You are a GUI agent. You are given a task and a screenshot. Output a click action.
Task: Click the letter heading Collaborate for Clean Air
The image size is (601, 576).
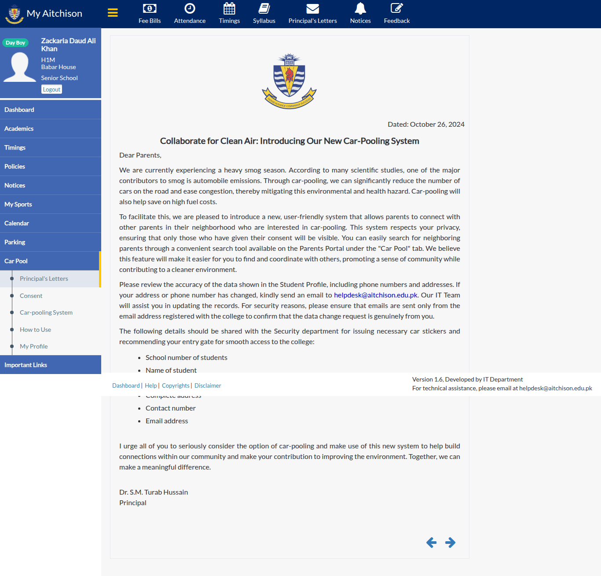coord(290,141)
